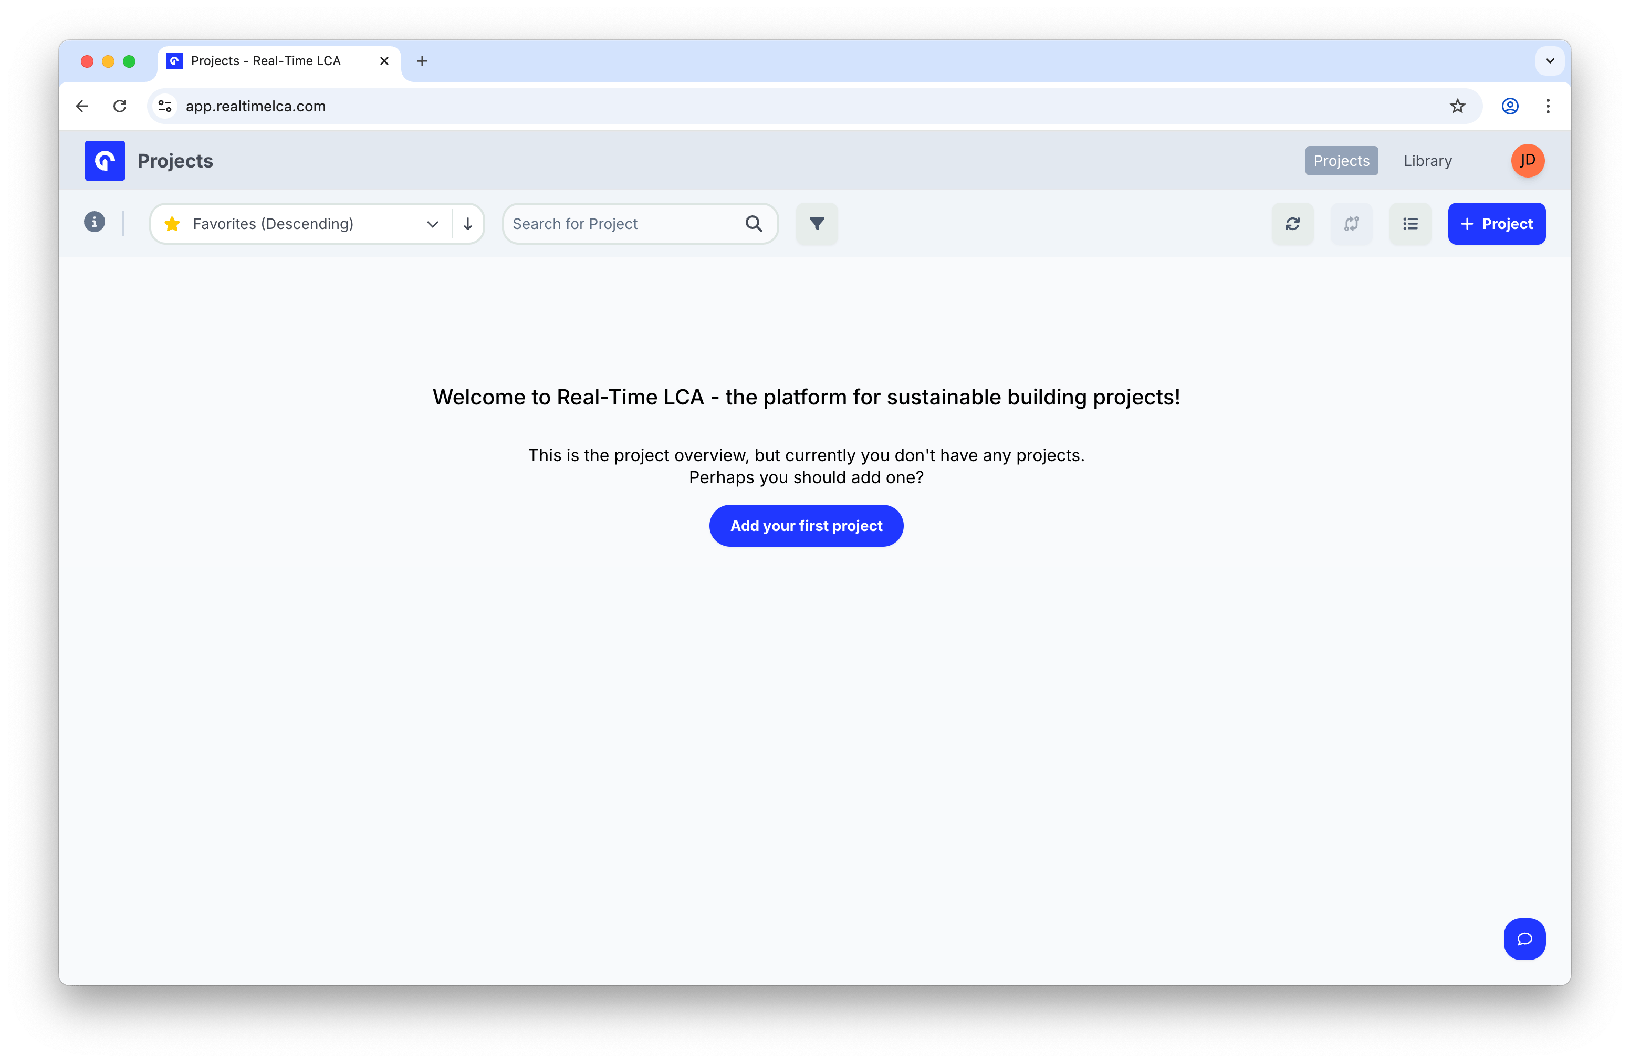Close the Projects - Real-Time LCA tab

(384, 61)
